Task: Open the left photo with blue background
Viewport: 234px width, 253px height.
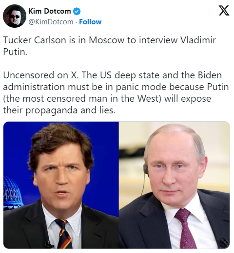Action: coord(61,185)
